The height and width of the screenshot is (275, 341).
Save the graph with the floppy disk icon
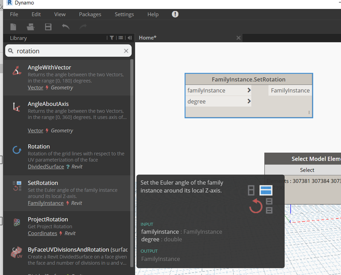pos(48,27)
